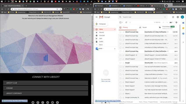Viewport: 186px width, 104px height.
Task: Open the Your help request has been received email
Action: (149, 90)
